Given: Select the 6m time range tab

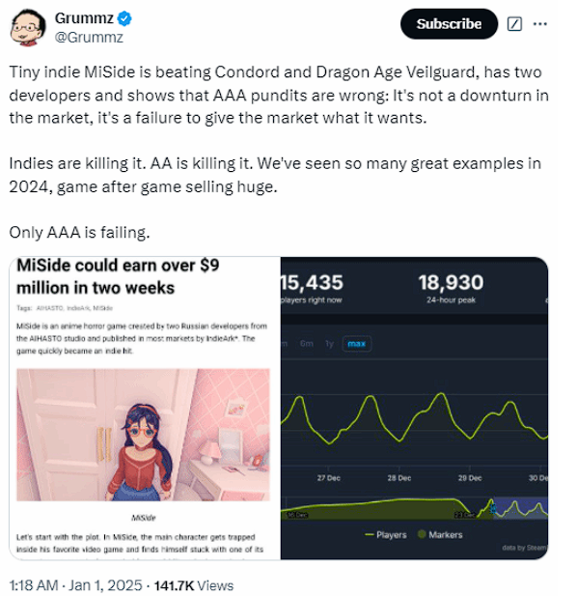Looking at the screenshot, I should tap(306, 344).
